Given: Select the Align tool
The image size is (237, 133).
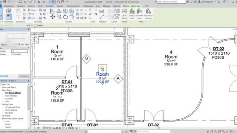Looking at the screenshot, I should point(53,11).
